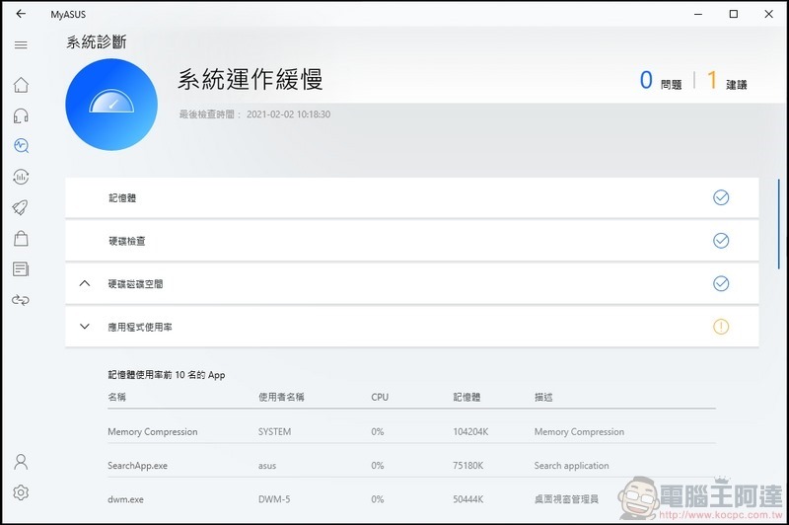Close the MyASUS window

pyautogui.click(x=769, y=14)
